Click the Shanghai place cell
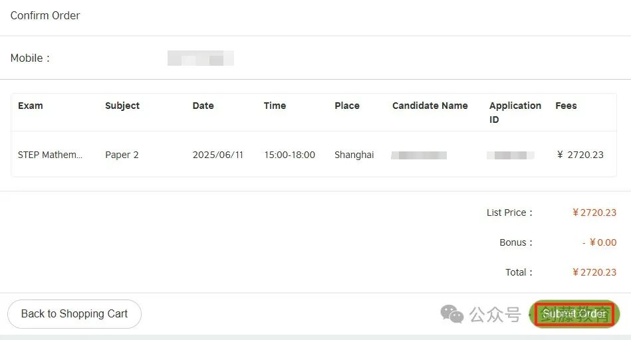 [354, 155]
